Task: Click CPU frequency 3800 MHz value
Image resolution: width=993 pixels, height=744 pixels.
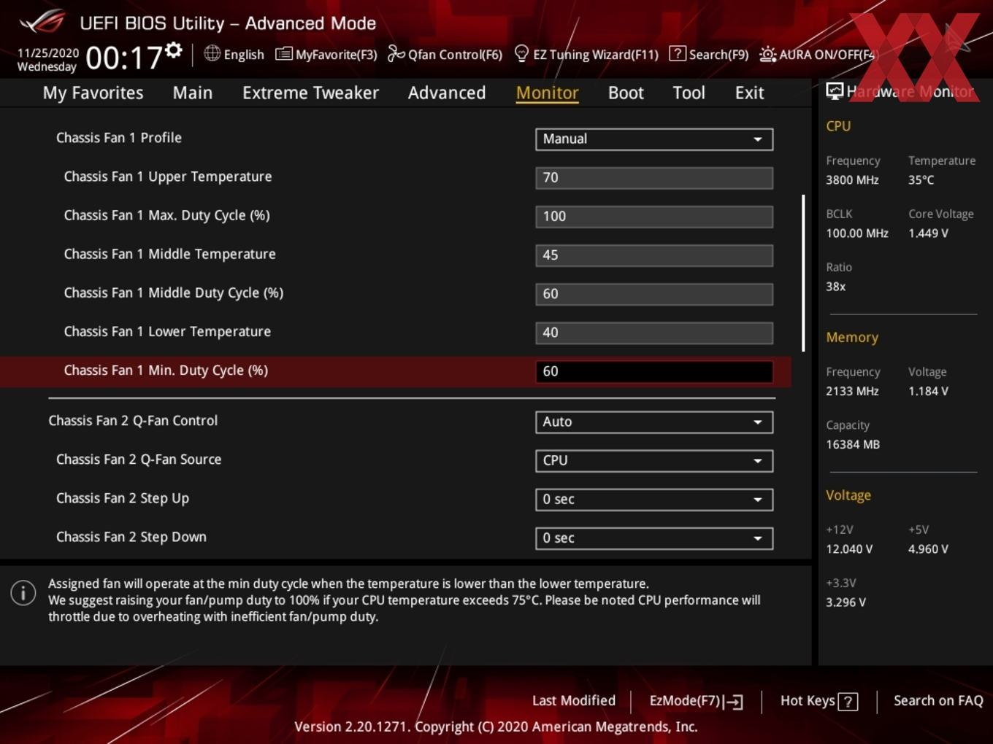Action: point(852,180)
